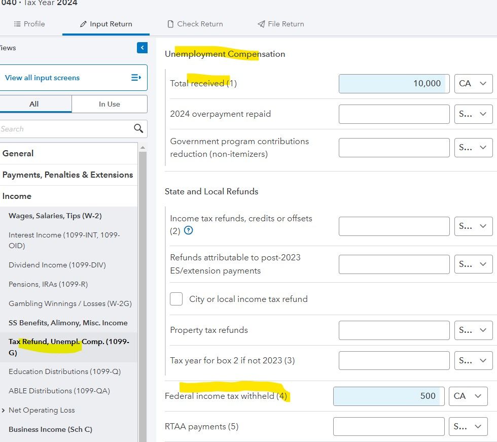Open state dropdown for Federal income tax withheld
The height and width of the screenshot is (442, 497).
click(468, 396)
